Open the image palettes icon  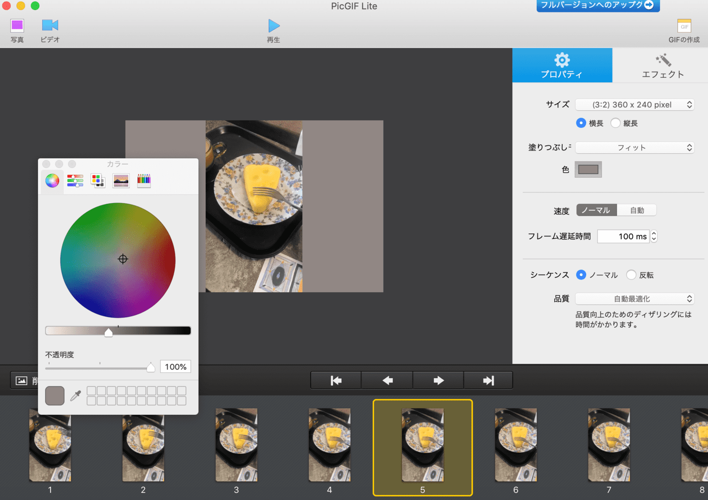(121, 181)
